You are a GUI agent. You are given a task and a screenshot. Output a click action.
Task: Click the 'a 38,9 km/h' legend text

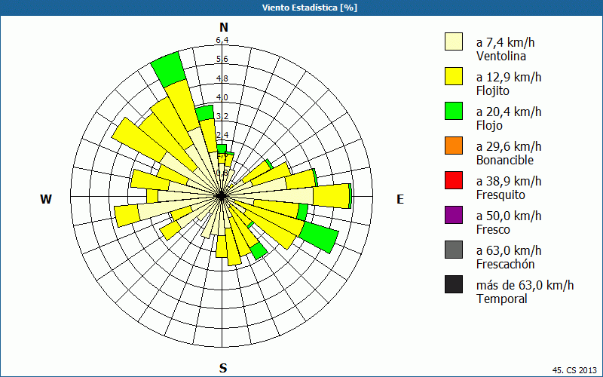(x=509, y=181)
